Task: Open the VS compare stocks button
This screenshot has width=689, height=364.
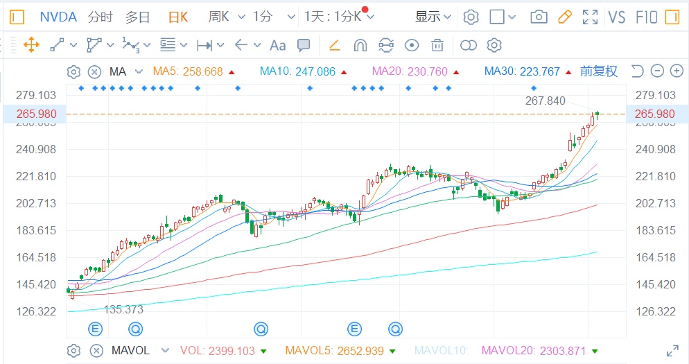Action: [616, 17]
